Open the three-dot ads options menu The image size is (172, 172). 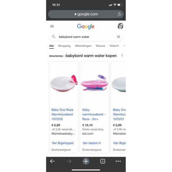click(x=122, y=55)
